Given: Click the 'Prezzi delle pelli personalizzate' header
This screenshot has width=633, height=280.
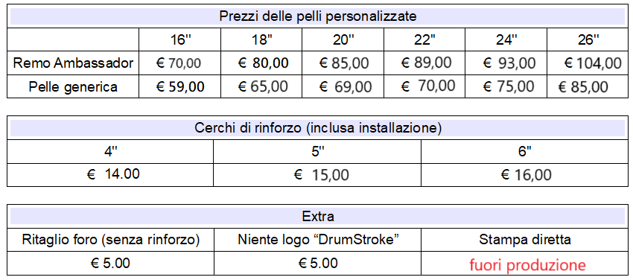Looking at the screenshot, I should [x=318, y=16].
